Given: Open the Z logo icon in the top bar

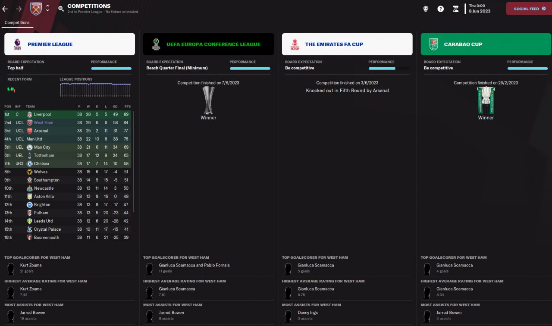Looking at the screenshot, I should (455, 9).
